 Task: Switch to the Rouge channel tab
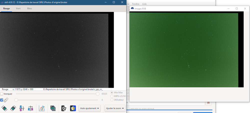click(x=6, y=8)
